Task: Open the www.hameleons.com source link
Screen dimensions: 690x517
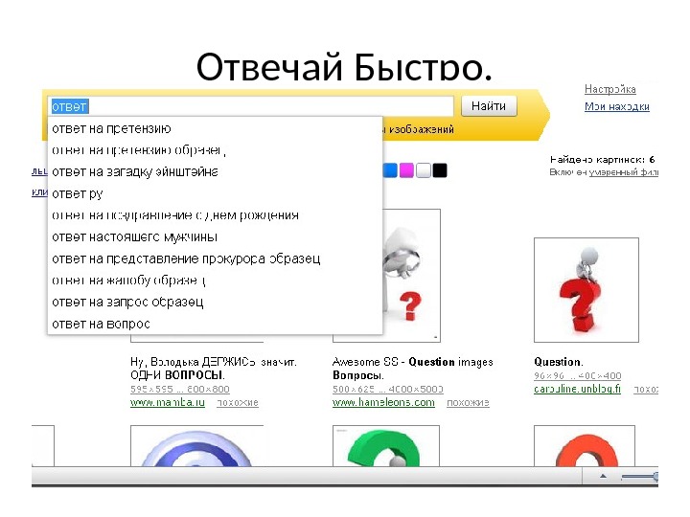Action: point(383,403)
